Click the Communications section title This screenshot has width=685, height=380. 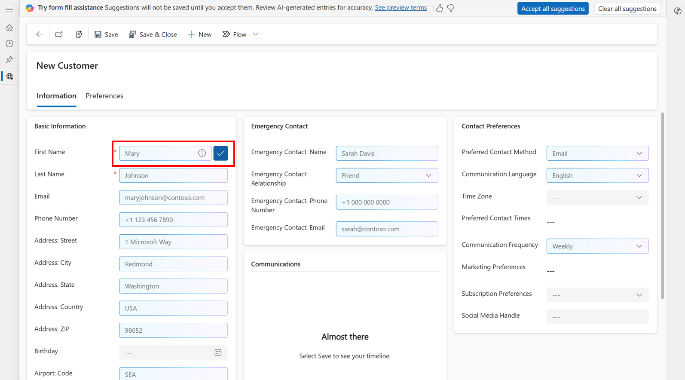[x=276, y=264]
